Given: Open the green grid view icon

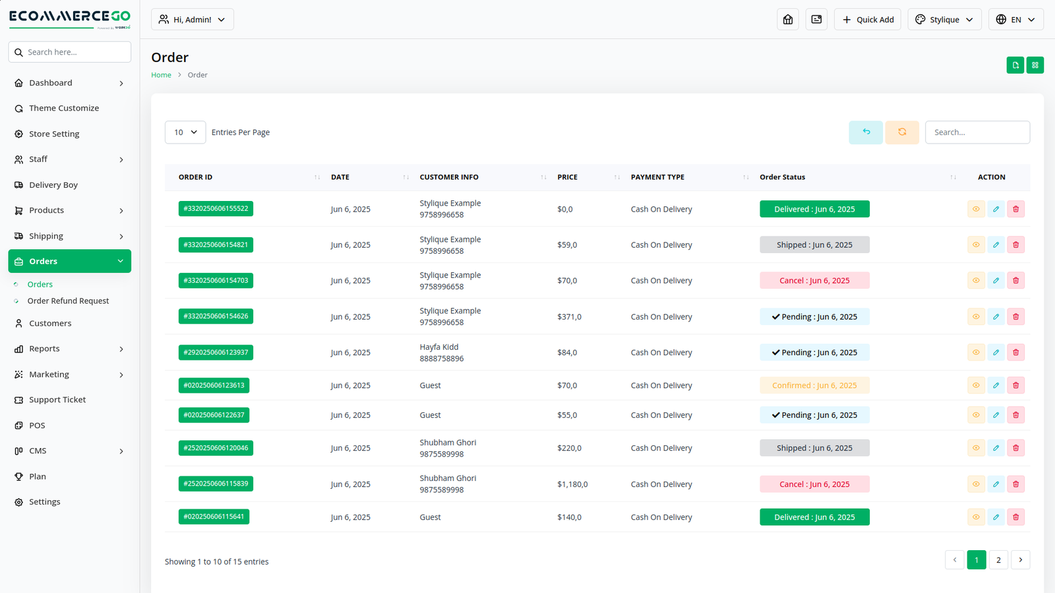Looking at the screenshot, I should point(1035,65).
